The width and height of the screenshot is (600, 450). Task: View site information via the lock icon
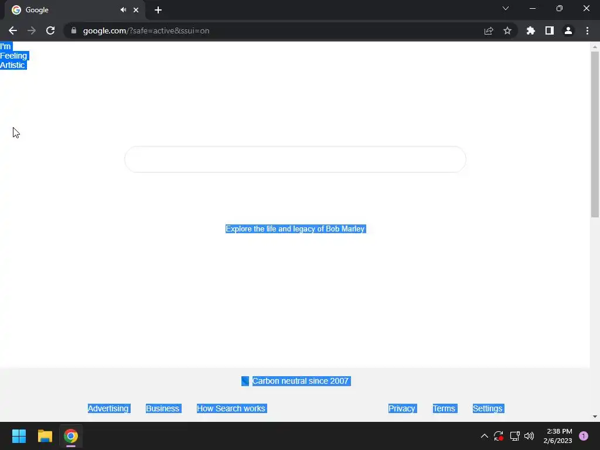pos(74,30)
